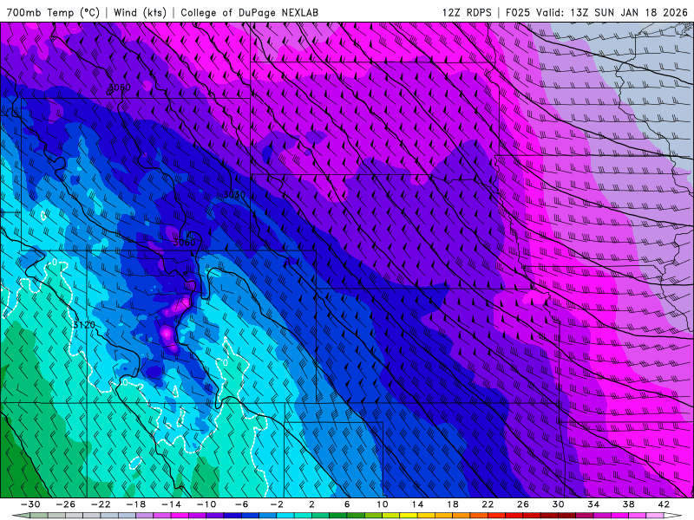Click the '34' color scale label

(593, 504)
